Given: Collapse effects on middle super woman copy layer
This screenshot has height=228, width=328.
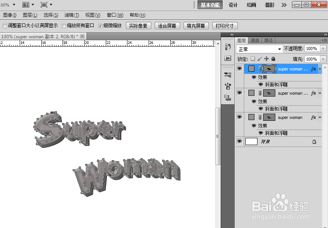Looking at the screenshot, I should (x=320, y=93).
